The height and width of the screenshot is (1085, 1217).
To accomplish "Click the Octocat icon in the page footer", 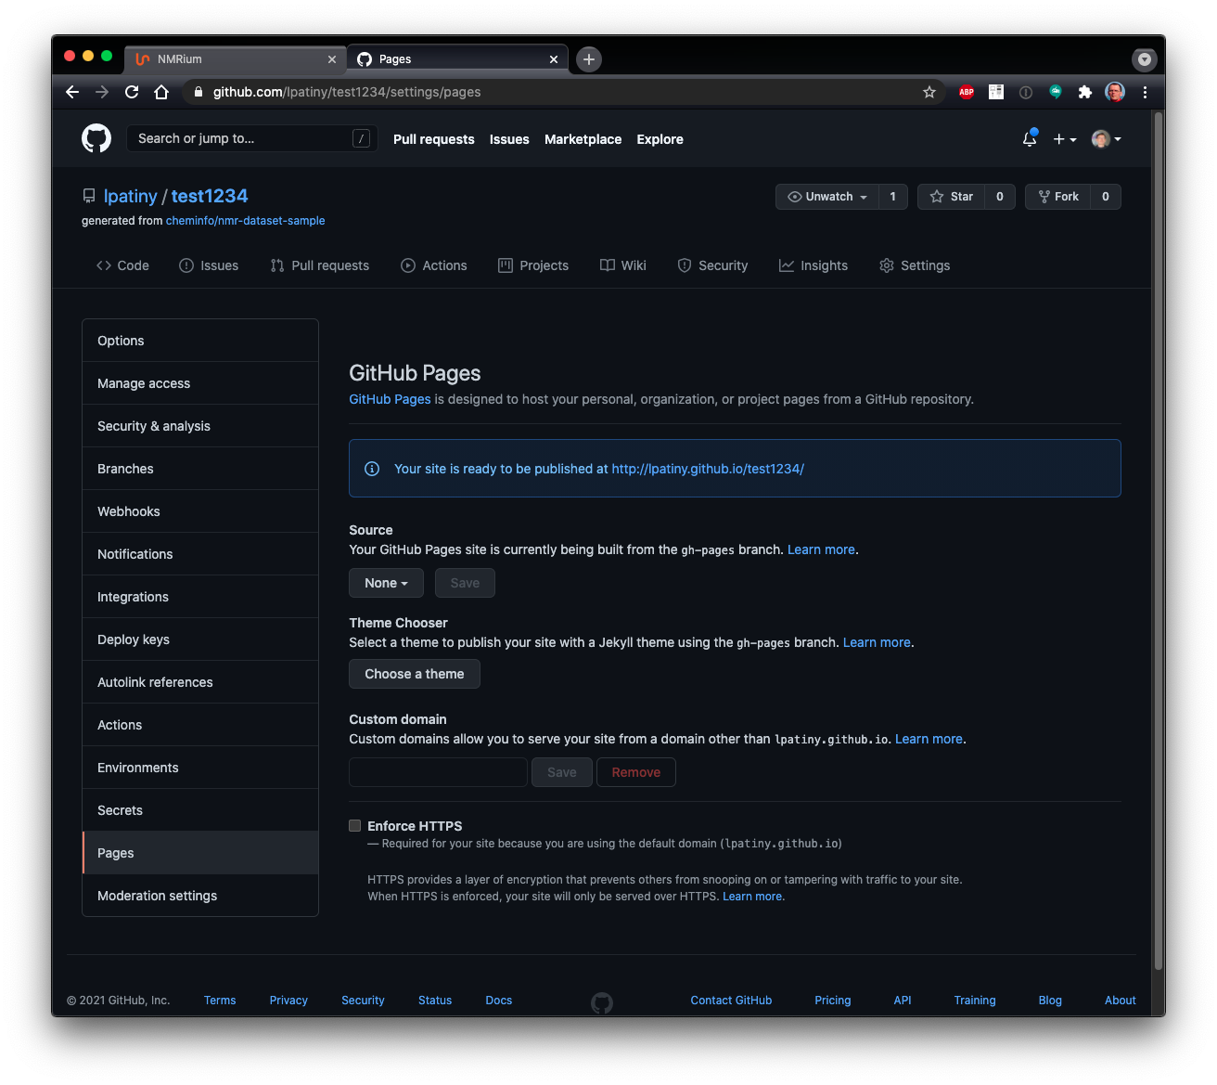I will coord(601,1002).
